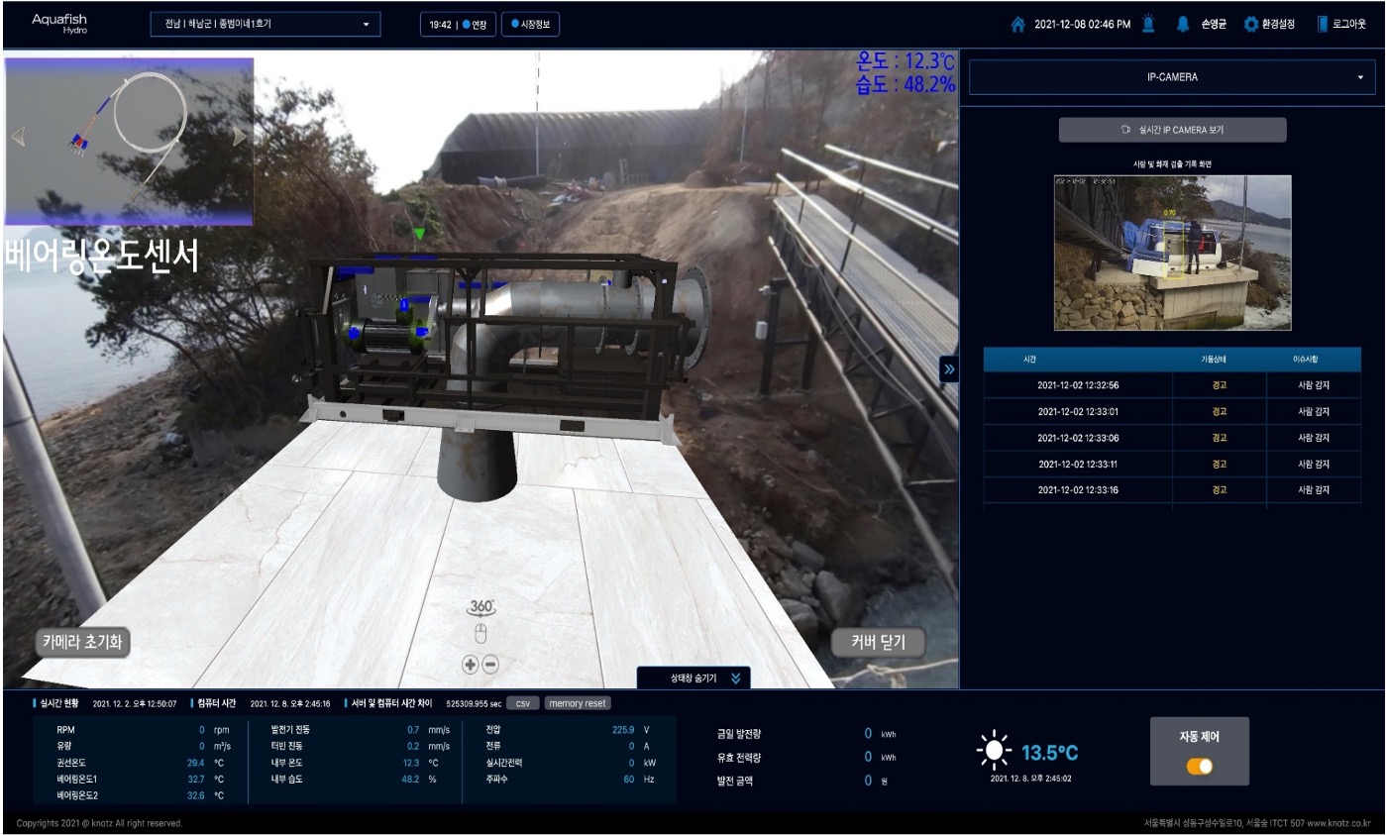This screenshot has width=1386, height=835.
Task: Click the home icon in the header
Action: coord(1017,25)
